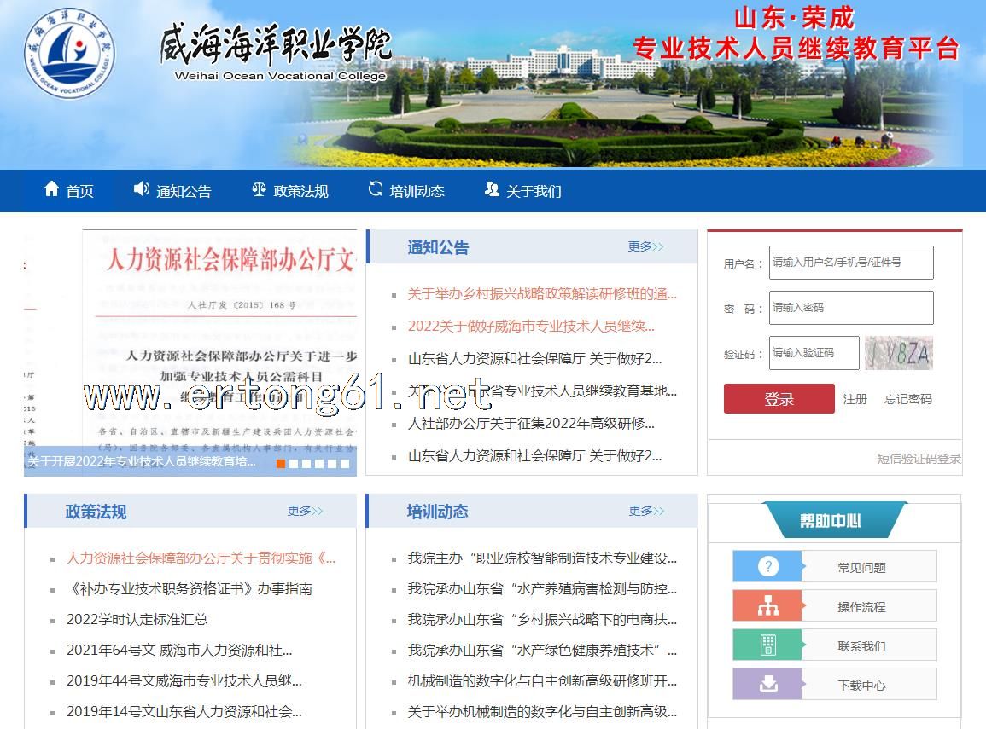Switch to 短信验证码登录
This screenshot has height=729, width=986.
(919, 459)
